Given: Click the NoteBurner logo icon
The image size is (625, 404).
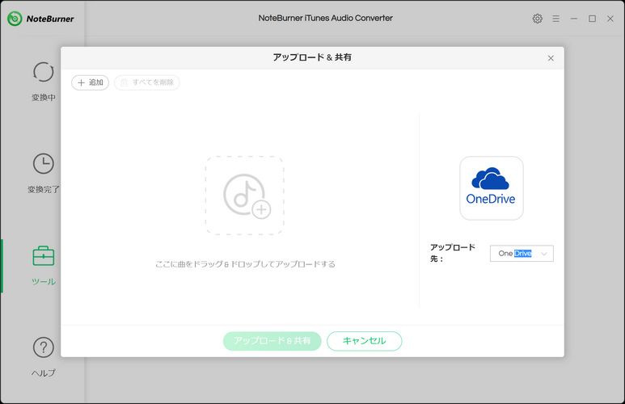Looking at the screenshot, I should pos(15,19).
